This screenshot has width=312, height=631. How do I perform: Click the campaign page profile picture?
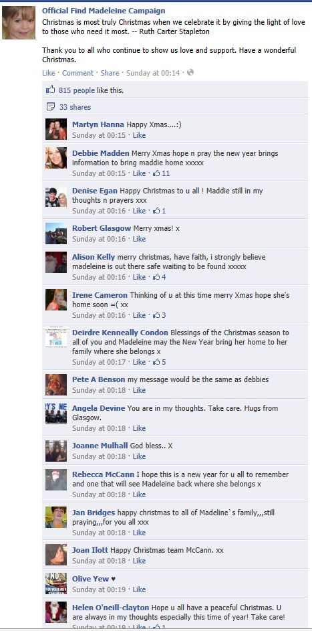(19, 23)
